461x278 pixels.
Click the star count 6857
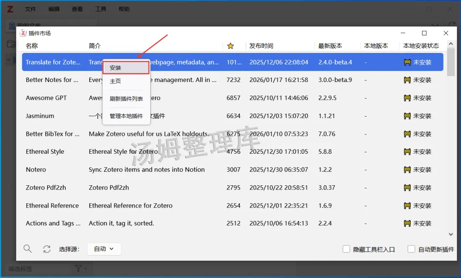[233, 98]
